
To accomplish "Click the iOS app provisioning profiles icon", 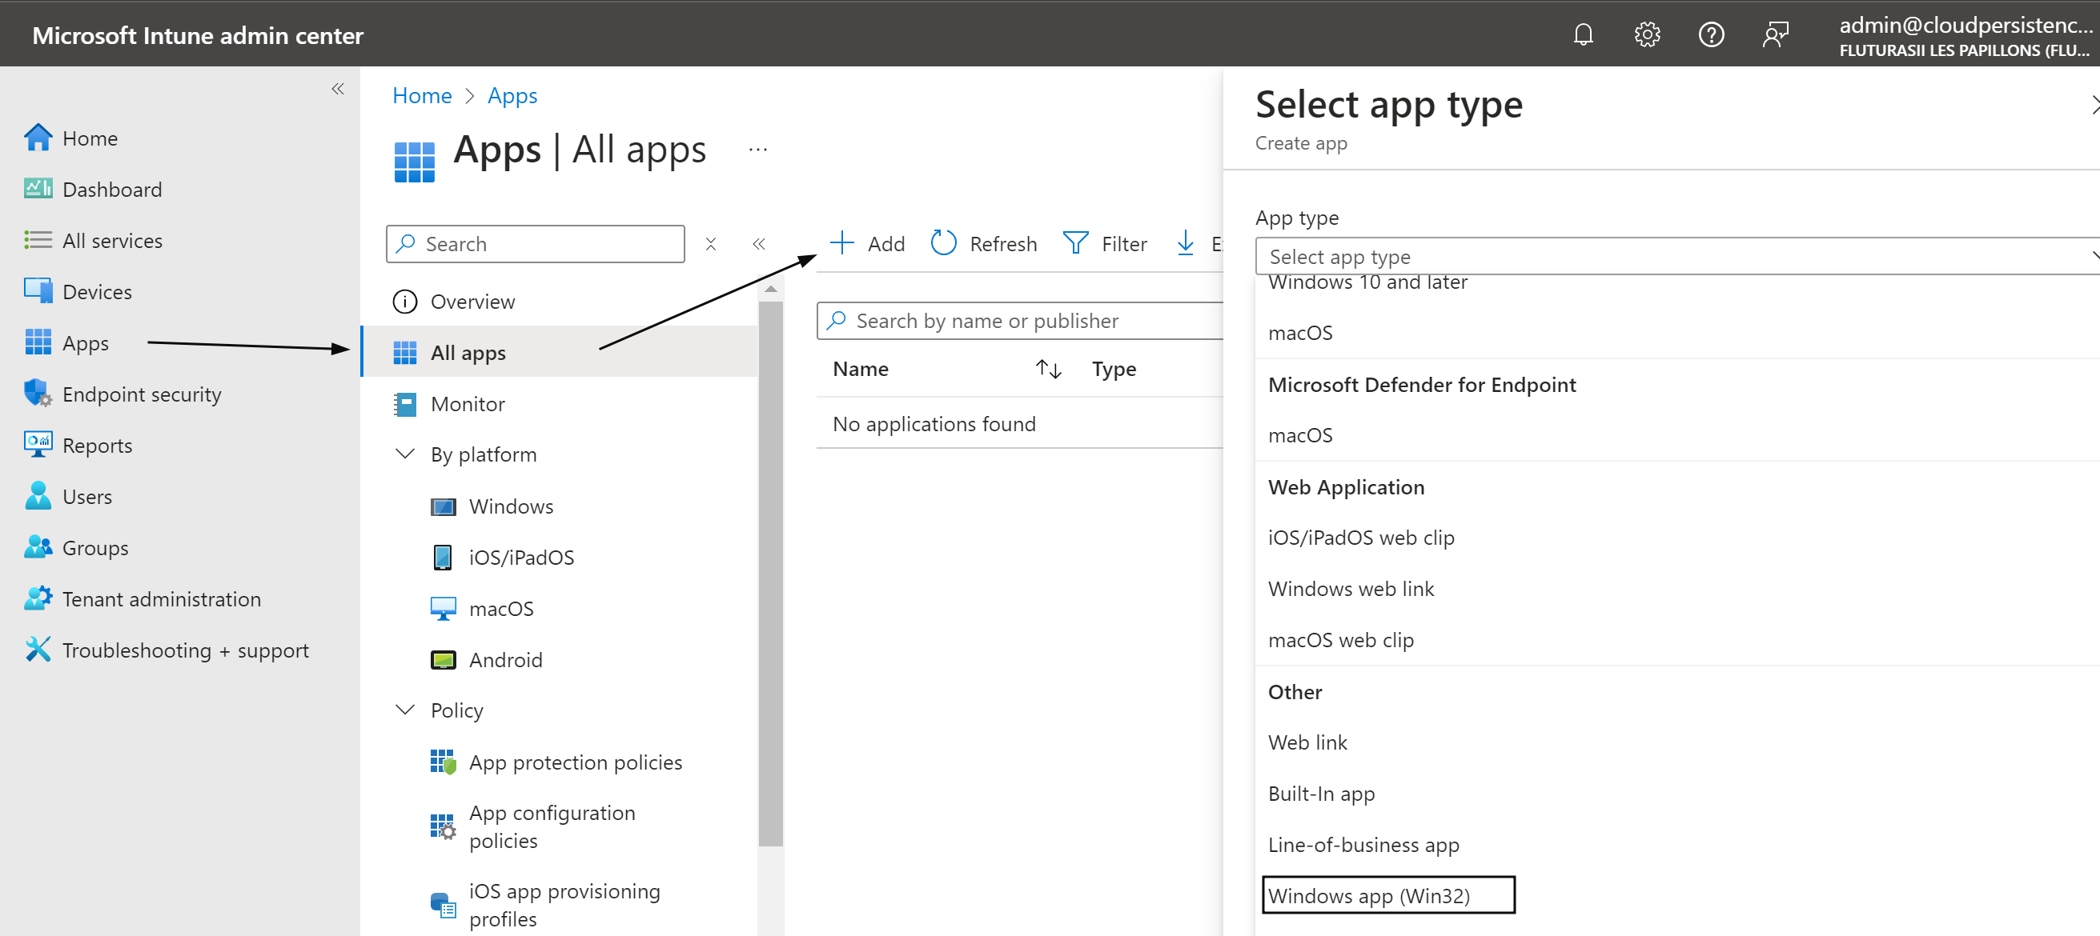I will (444, 905).
